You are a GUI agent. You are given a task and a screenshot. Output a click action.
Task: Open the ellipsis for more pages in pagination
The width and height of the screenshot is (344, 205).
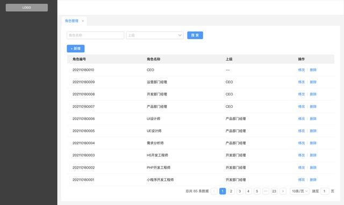click(266, 191)
